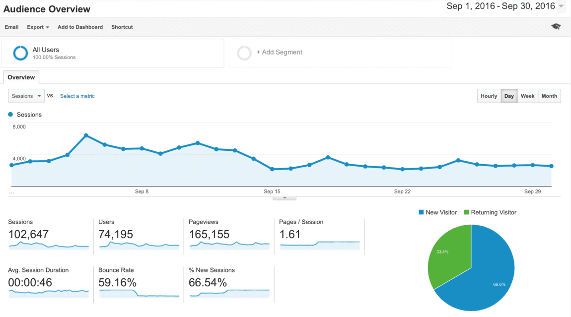Click the Email toolbar option
The width and height of the screenshot is (571, 317).
(x=12, y=27)
